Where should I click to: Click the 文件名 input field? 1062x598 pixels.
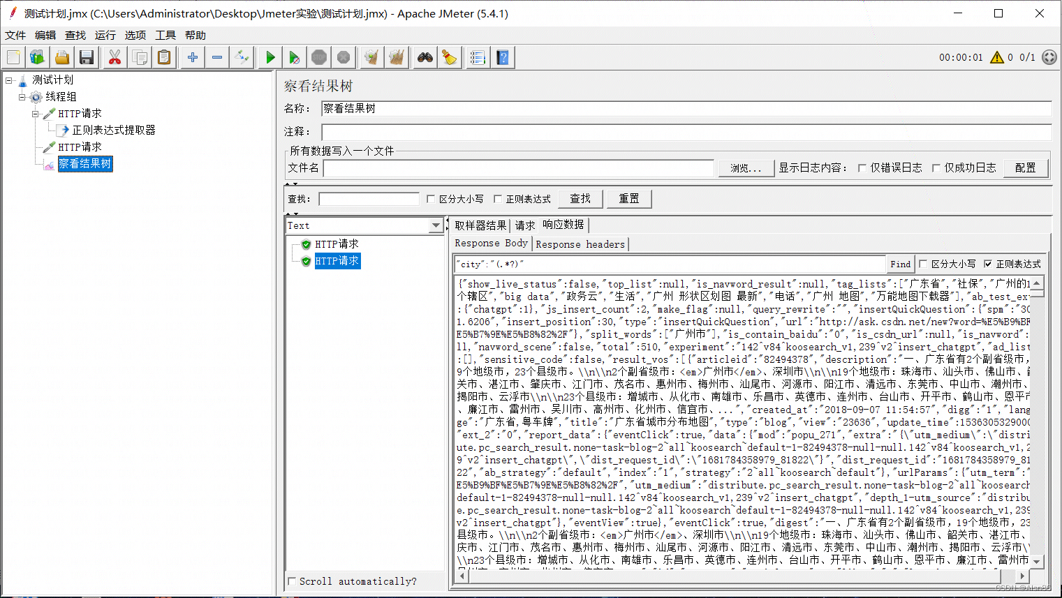click(519, 168)
